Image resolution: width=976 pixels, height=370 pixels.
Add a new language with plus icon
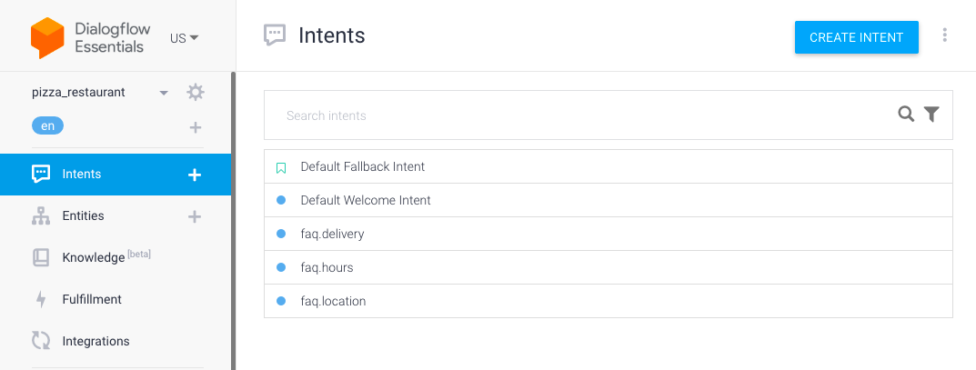pos(196,127)
